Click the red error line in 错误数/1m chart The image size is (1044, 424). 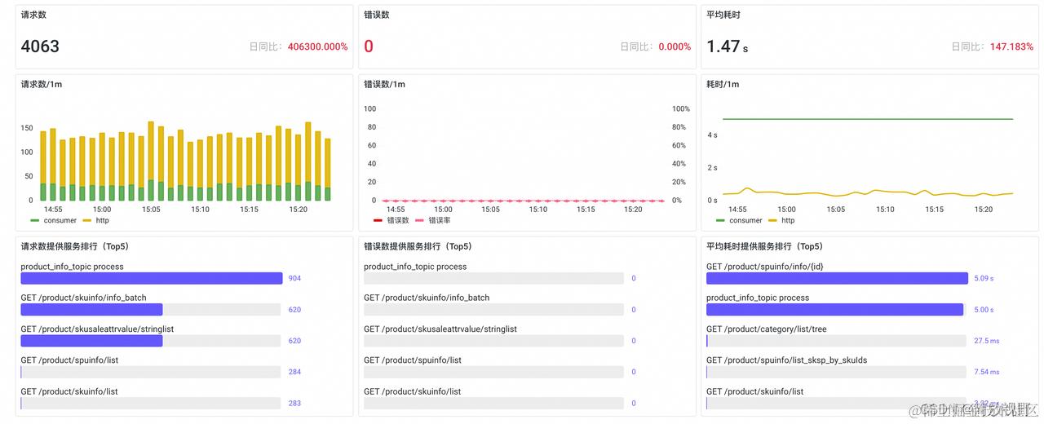(524, 201)
